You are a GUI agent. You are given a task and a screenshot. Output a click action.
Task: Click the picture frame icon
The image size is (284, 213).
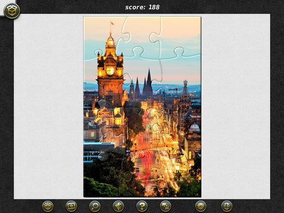(x=71, y=206)
